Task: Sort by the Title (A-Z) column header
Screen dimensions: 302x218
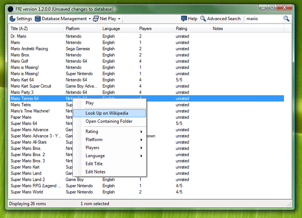Action: 36,29
